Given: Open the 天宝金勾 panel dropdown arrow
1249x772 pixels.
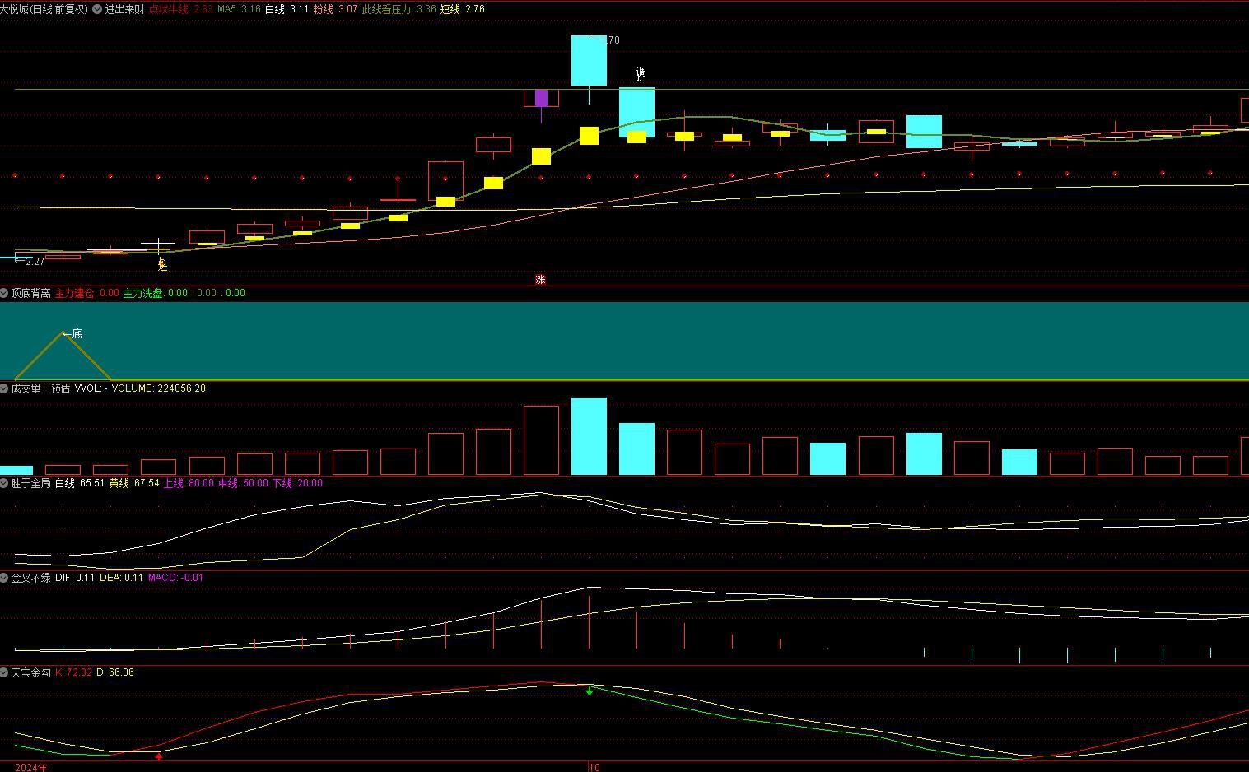Looking at the screenshot, I should [x=4, y=672].
